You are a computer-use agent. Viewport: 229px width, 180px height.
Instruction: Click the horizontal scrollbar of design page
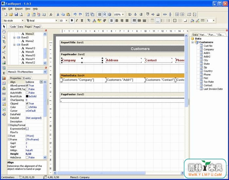pyautogui.click(x=101, y=173)
